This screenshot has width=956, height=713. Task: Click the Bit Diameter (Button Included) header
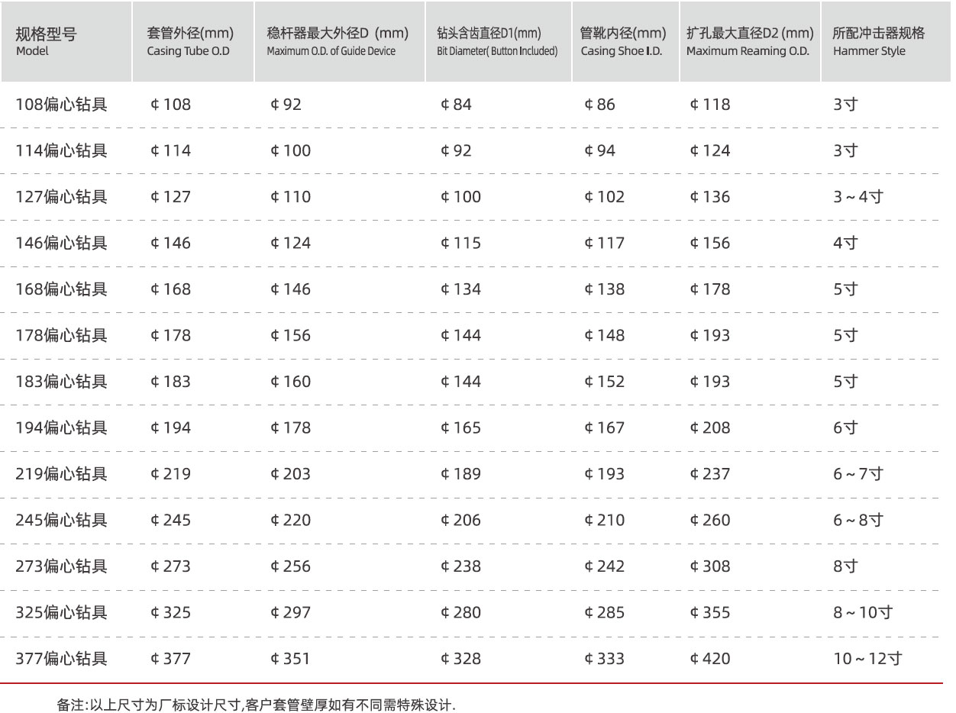(x=496, y=42)
